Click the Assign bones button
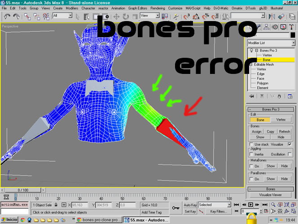 257,131
